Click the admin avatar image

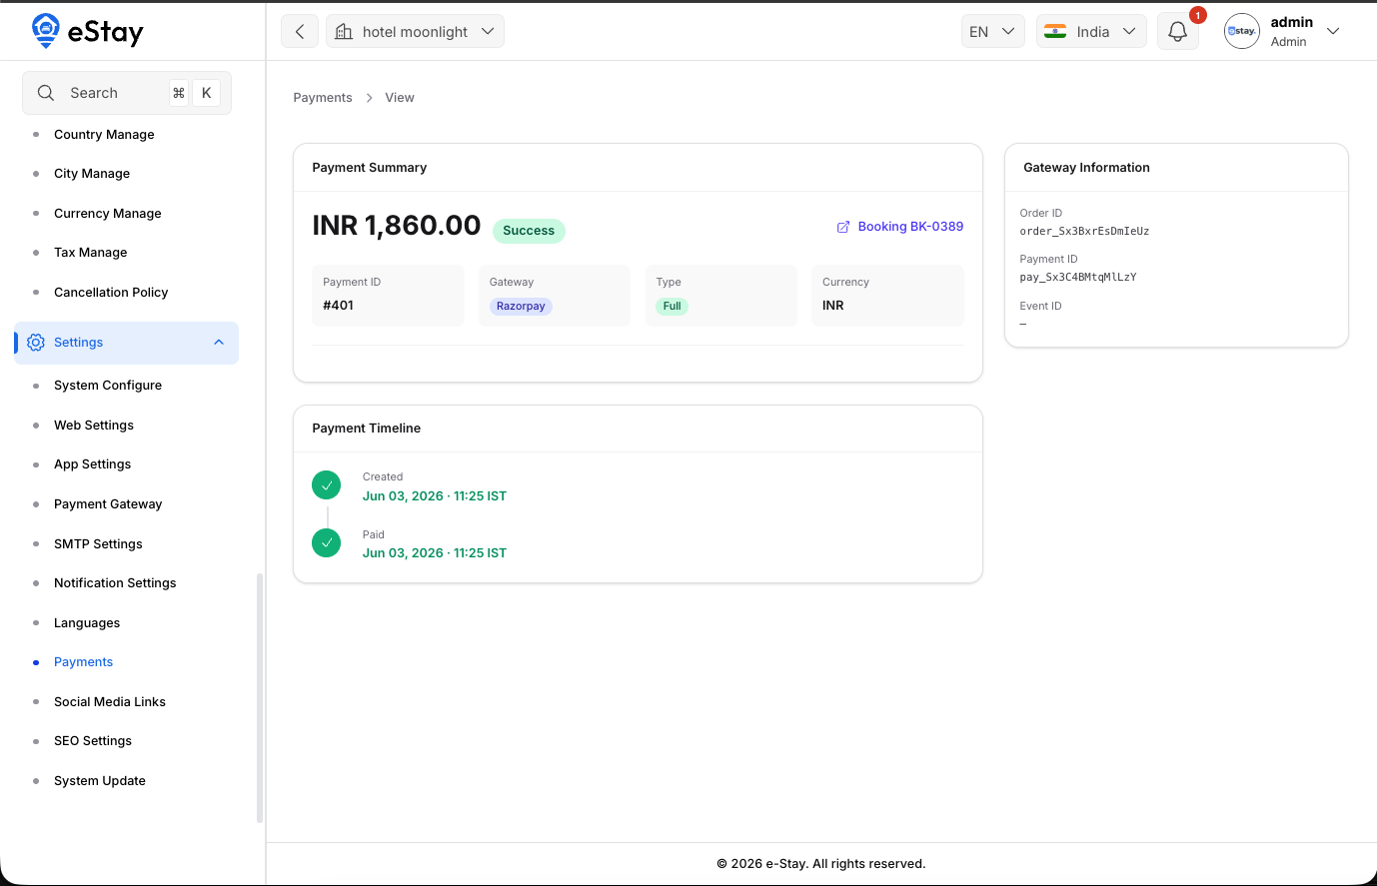click(x=1242, y=31)
